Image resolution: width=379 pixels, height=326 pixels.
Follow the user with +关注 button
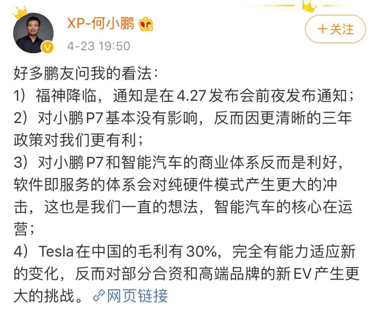pos(335,29)
